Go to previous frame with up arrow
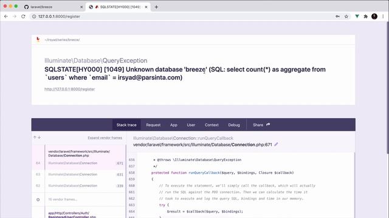Viewport: 389px width, 218px height. 35,137
